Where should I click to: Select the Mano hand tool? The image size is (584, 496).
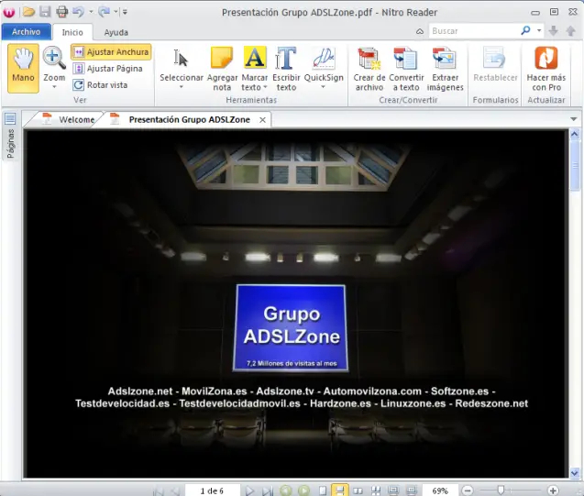click(23, 68)
